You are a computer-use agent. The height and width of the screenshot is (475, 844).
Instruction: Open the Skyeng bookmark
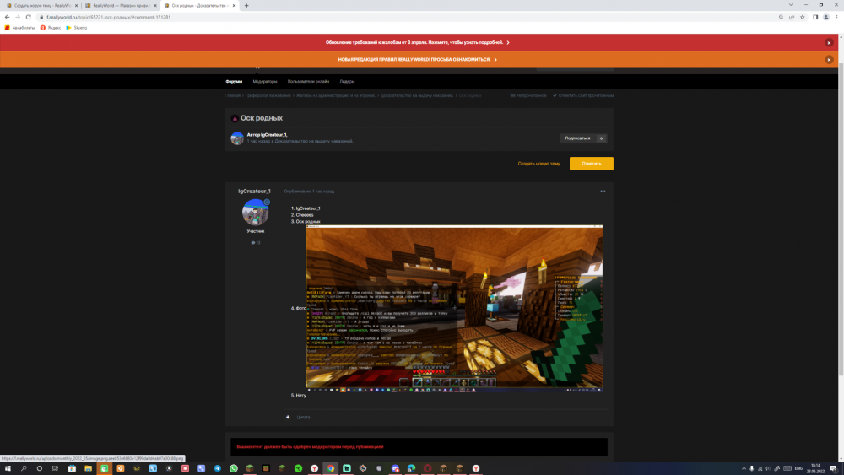pyautogui.click(x=77, y=28)
